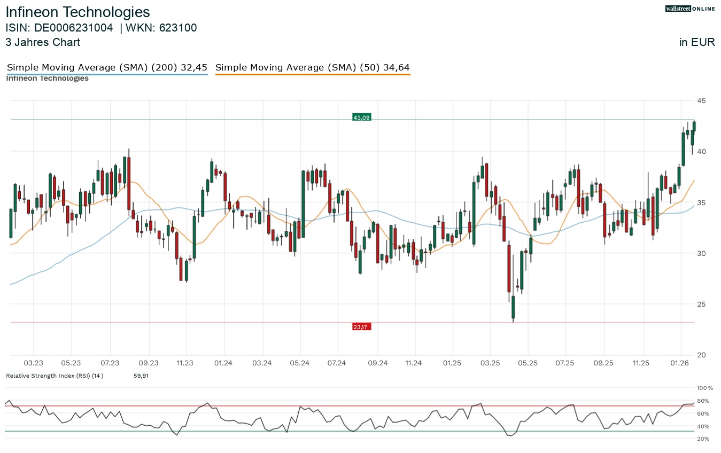The image size is (721, 453).
Task: Click the wallstreetONLINE logo
Action: point(689,9)
